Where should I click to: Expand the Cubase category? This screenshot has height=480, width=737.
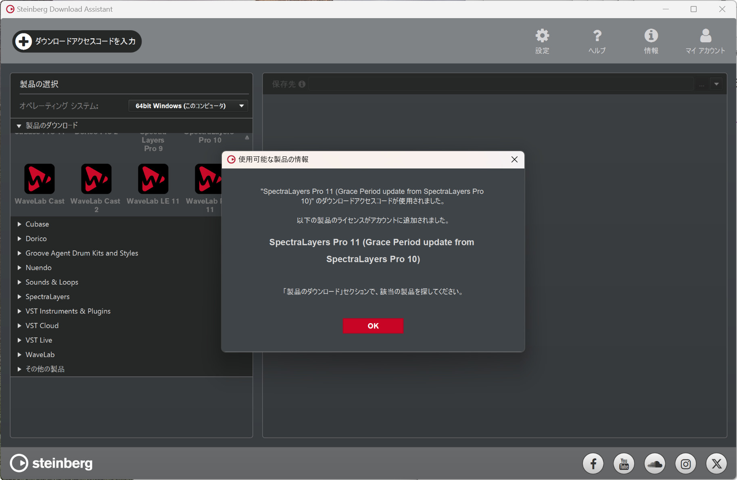click(19, 224)
